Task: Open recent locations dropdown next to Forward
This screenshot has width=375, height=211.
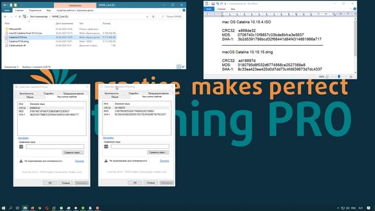Action: [x=16, y=16]
